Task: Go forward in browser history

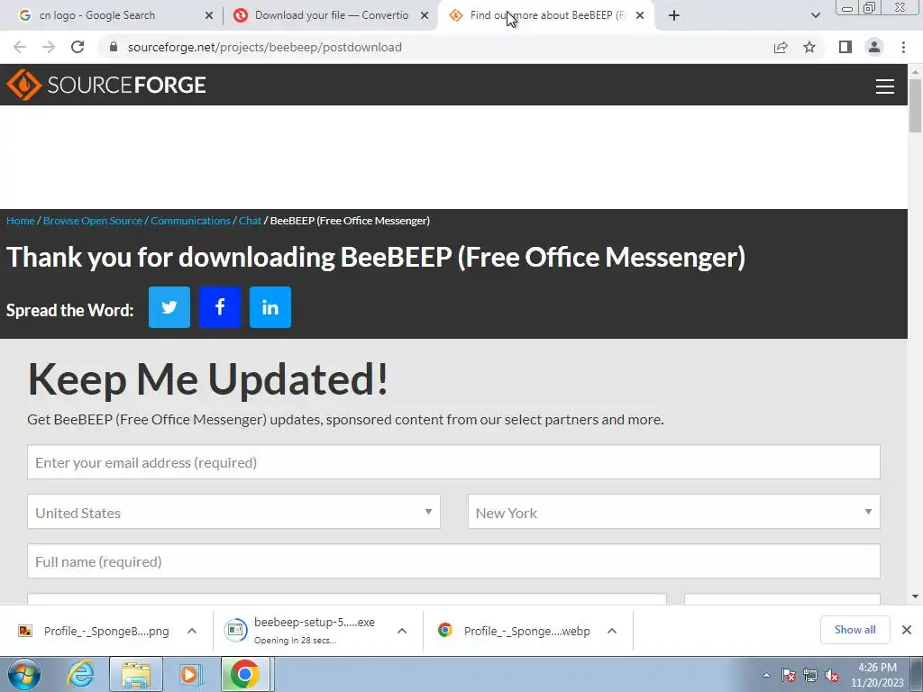Action: click(49, 47)
